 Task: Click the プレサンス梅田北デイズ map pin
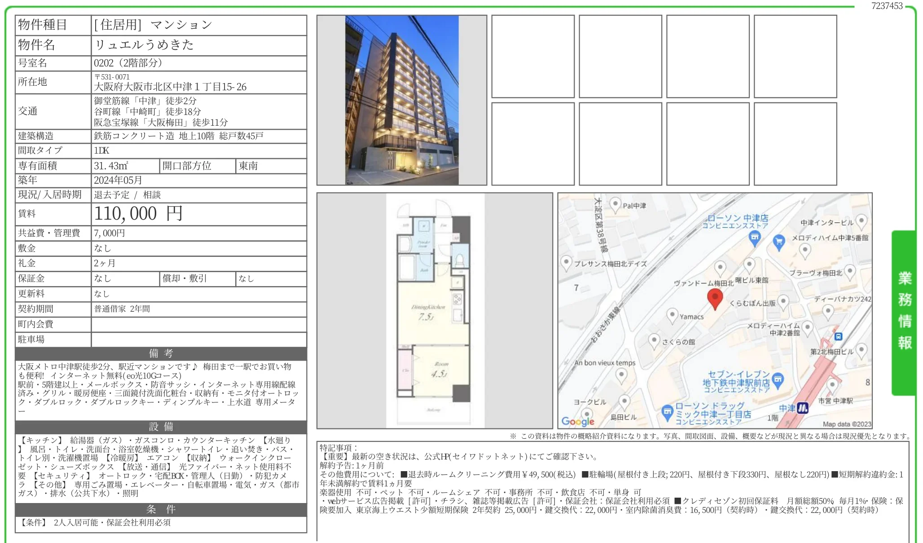[x=566, y=262]
